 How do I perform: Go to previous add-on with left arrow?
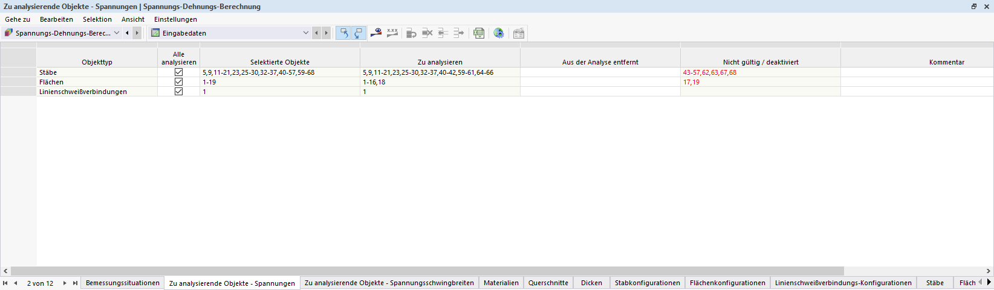[x=127, y=33]
